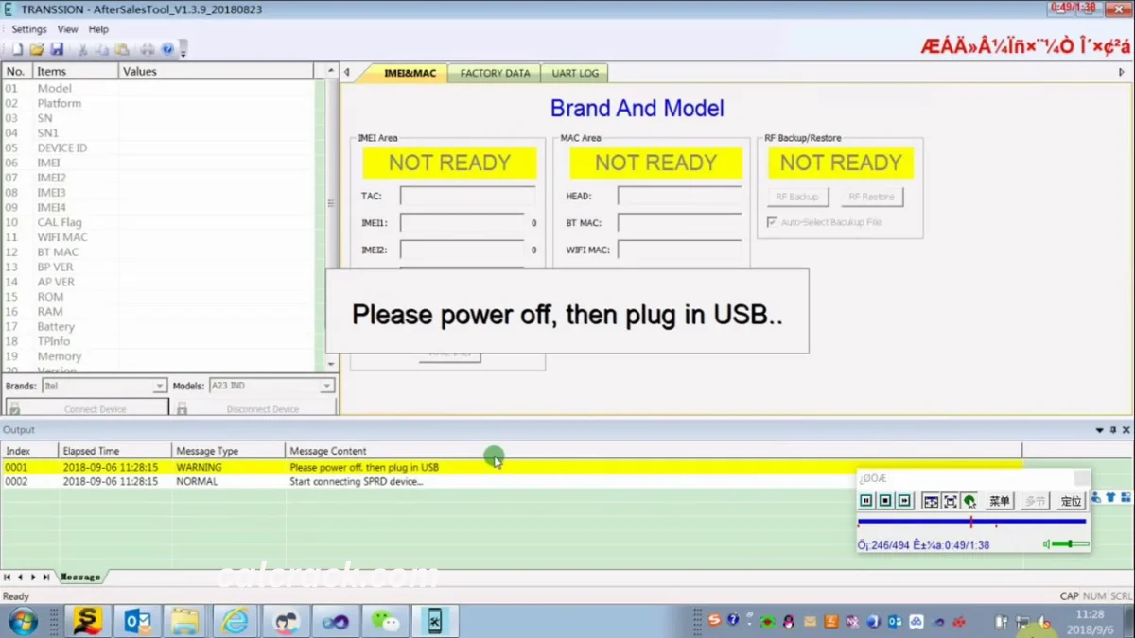Screen dimensions: 1135x638
Task: Click the TAC input field
Action: click(467, 197)
